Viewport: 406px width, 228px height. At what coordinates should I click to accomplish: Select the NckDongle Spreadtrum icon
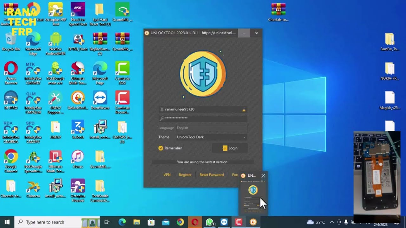pyautogui.click(x=33, y=161)
